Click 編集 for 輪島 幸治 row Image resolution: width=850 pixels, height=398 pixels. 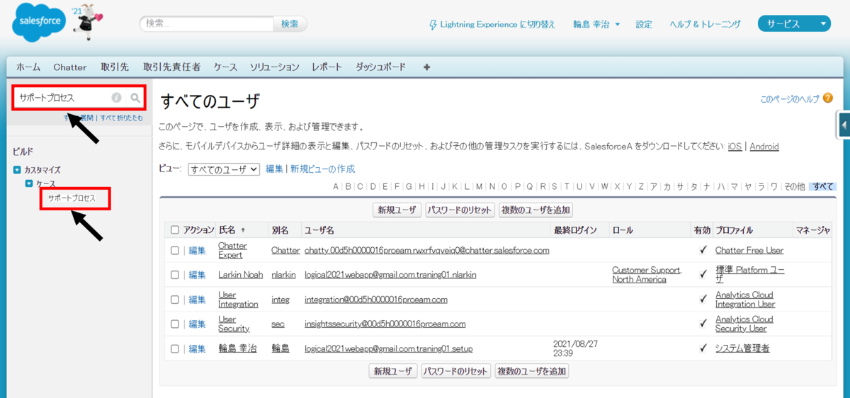pyautogui.click(x=197, y=348)
